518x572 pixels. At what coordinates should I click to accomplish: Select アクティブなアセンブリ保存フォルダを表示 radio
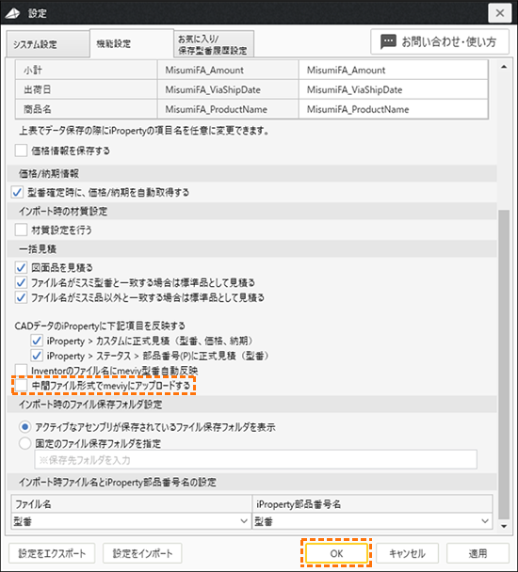pos(24,426)
